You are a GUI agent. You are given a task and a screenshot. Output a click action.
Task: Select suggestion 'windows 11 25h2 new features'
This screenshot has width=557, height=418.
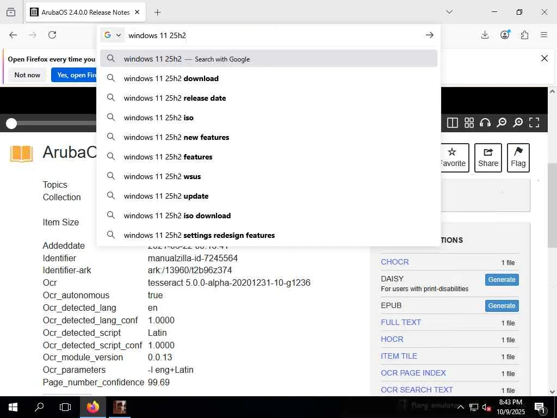268,137
